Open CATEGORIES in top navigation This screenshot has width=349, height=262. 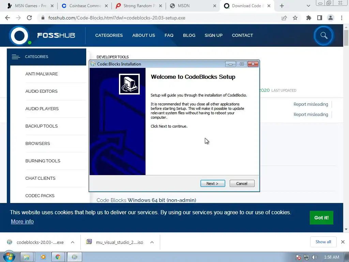point(109,35)
